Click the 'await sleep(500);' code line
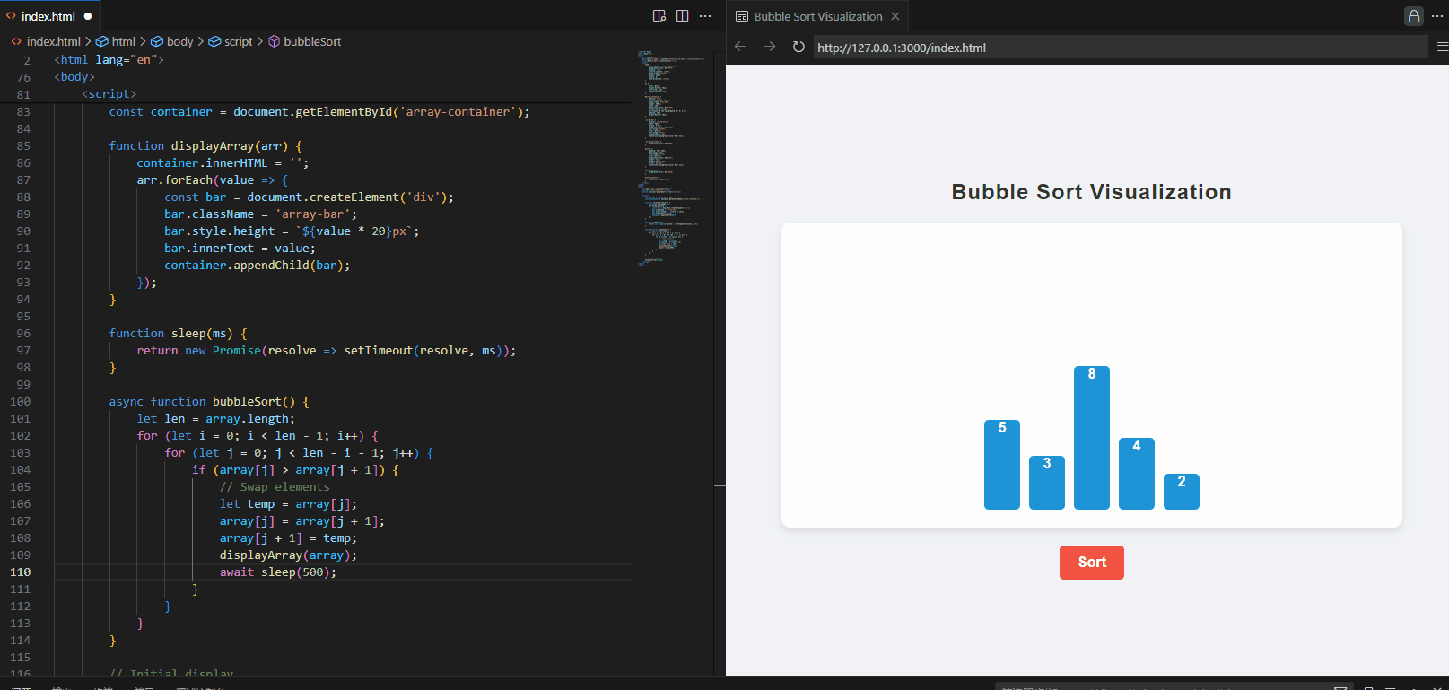This screenshot has height=690, width=1449. click(278, 572)
